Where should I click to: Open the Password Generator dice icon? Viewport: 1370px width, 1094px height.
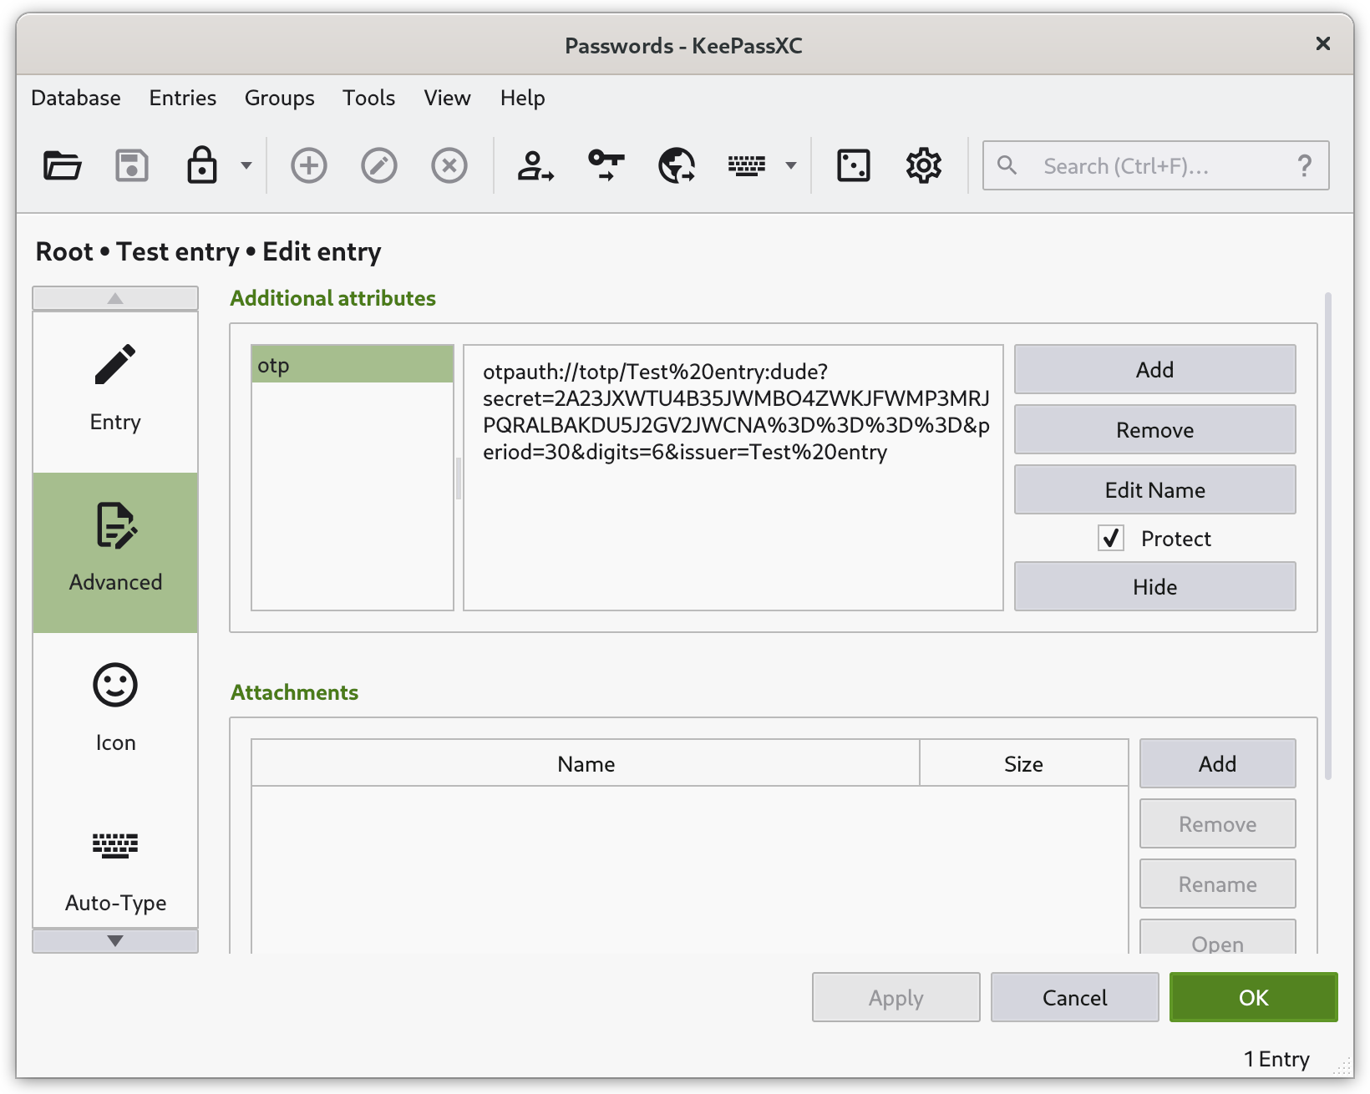pyautogui.click(x=853, y=165)
